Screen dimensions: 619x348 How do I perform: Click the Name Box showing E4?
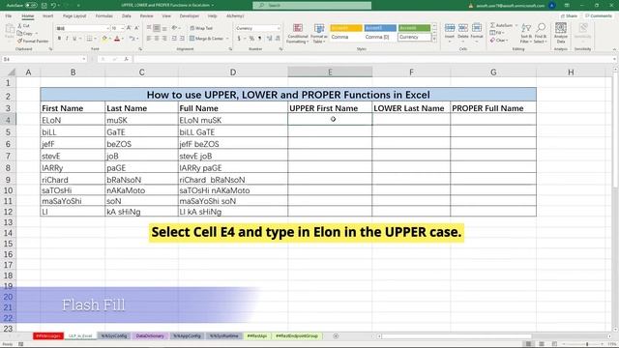(44, 59)
